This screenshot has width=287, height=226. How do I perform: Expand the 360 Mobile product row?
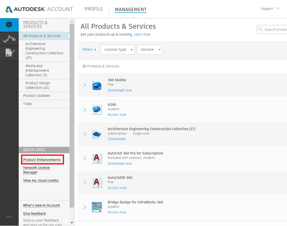[84, 85]
